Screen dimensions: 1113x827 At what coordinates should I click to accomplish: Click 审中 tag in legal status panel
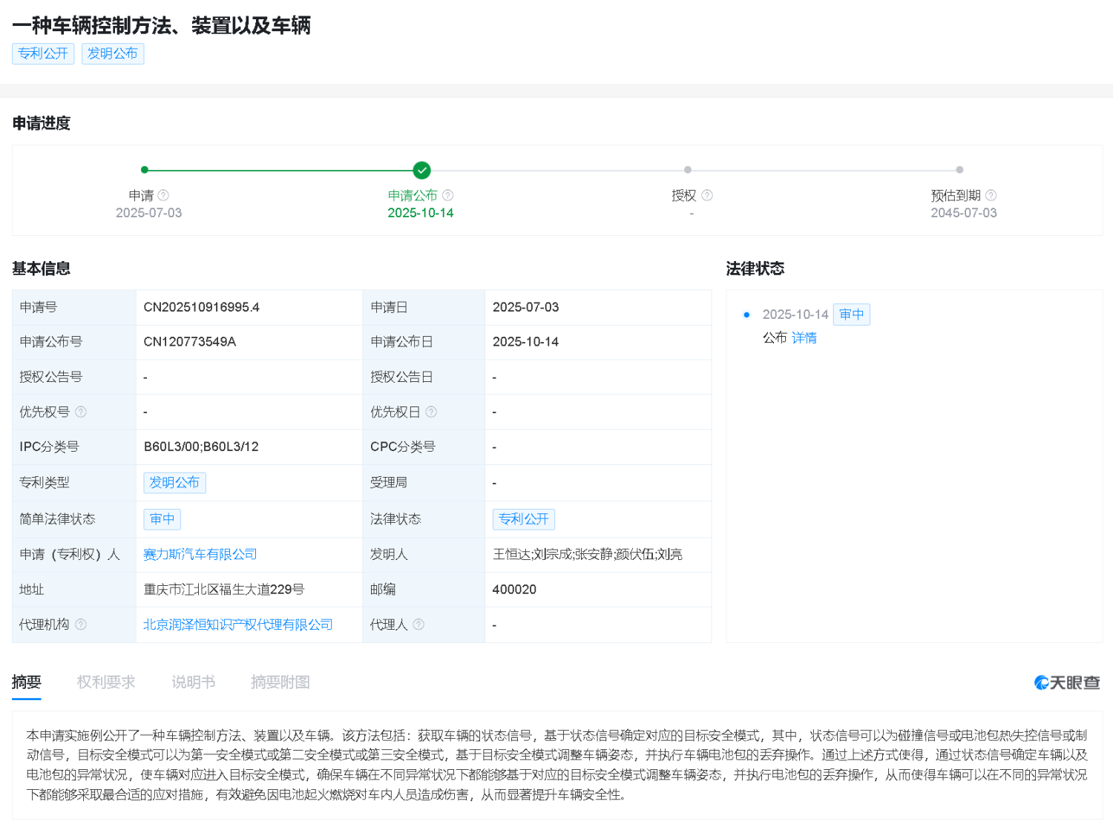coord(852,314)
